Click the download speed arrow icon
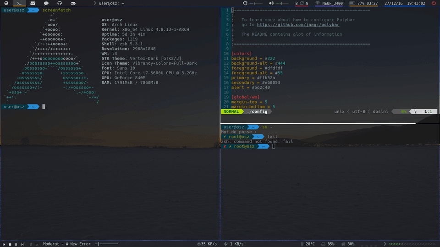This screenshot has width=440, height=247. coord(225,244)
